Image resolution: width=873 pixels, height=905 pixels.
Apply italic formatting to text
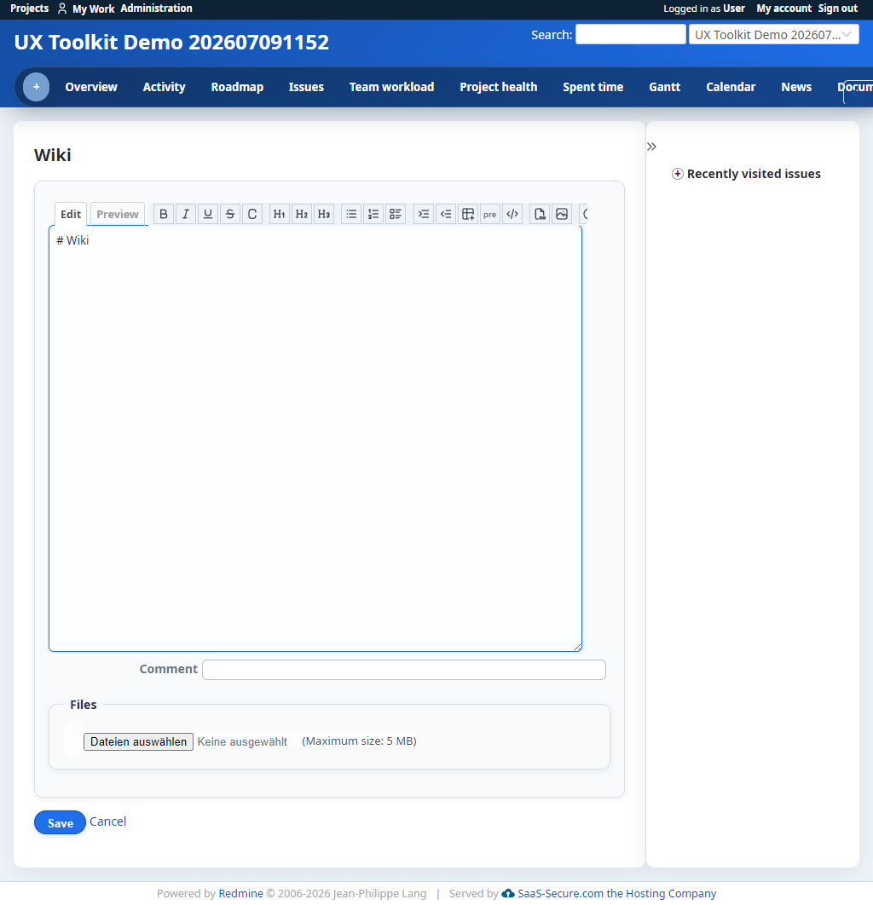click(185, 214)
